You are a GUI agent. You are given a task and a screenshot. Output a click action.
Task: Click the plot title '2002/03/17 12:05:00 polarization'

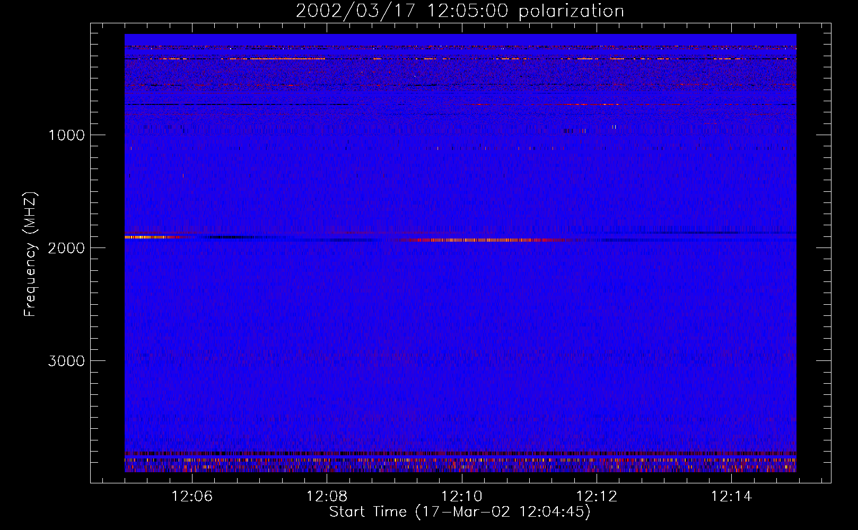click(x=460, y=11)
